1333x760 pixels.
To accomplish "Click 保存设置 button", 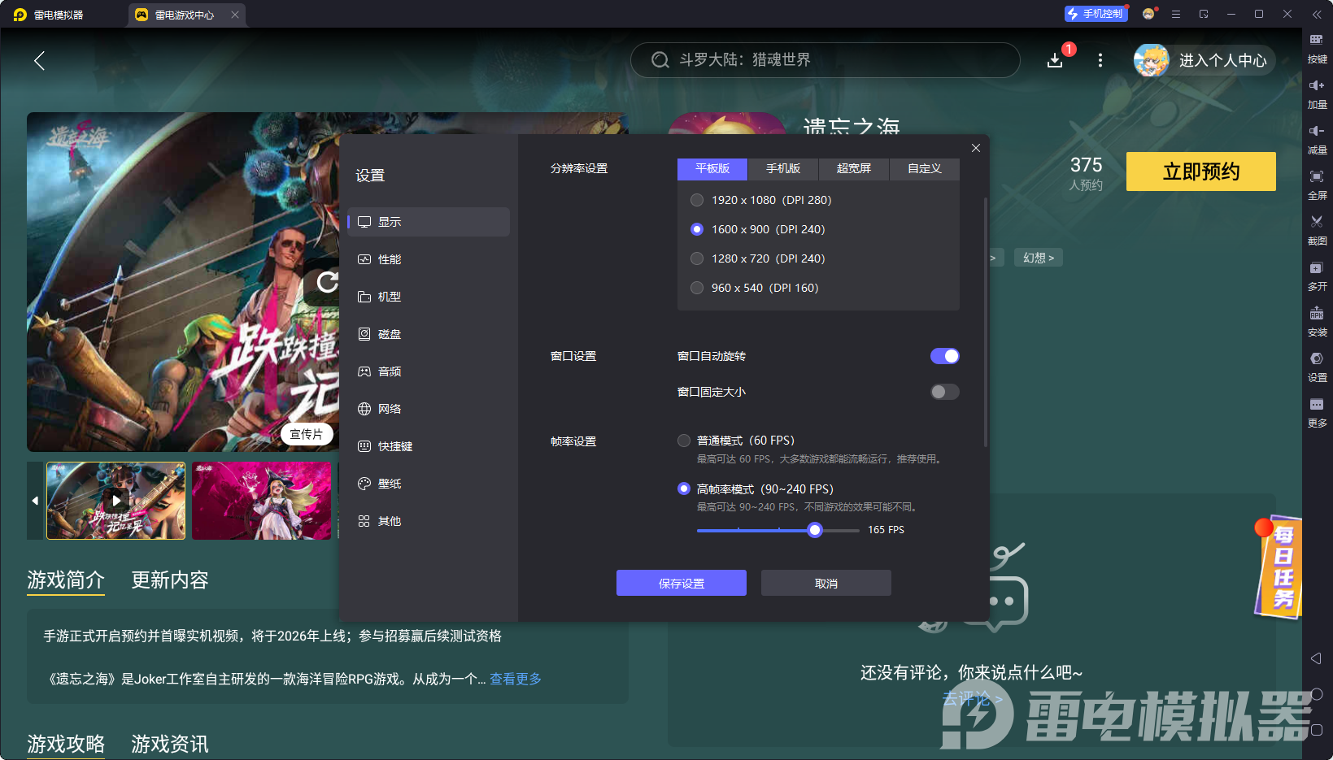I will click(682, 583).
